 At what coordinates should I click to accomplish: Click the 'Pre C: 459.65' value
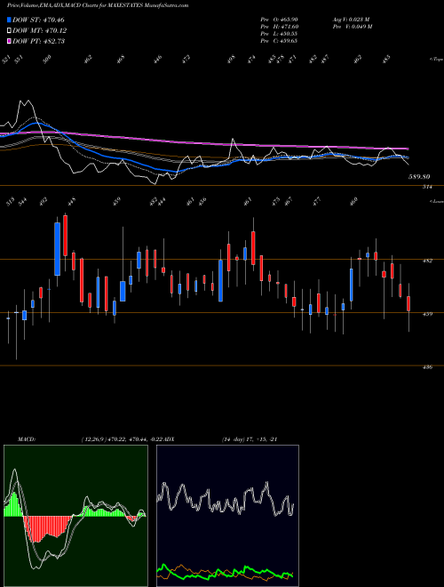pyautogui.click(x=279, y=41)
